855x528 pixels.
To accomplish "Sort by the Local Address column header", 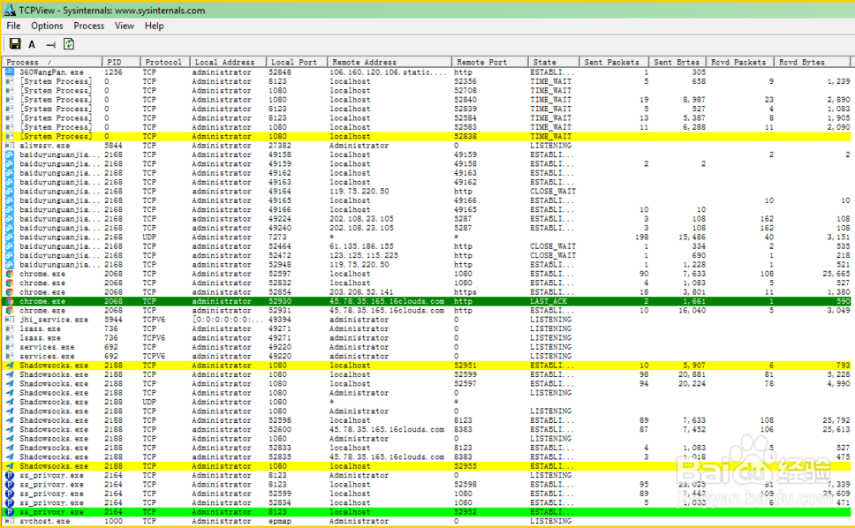I will coord(228,62).
